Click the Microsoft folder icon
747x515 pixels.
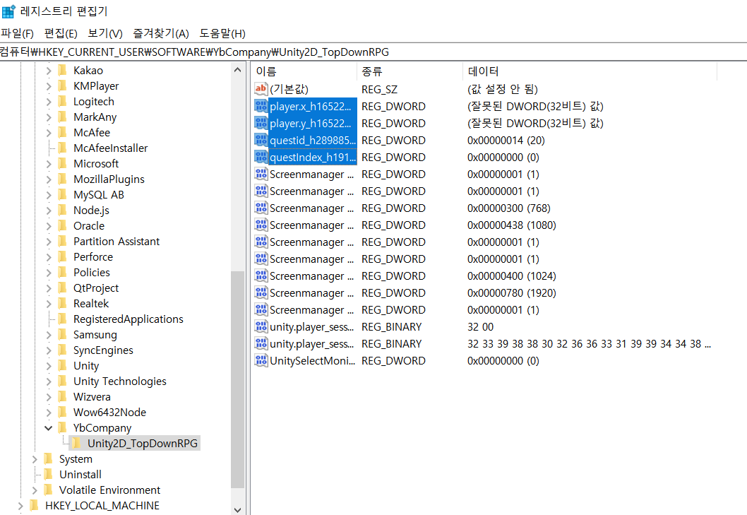pos(62,164)
